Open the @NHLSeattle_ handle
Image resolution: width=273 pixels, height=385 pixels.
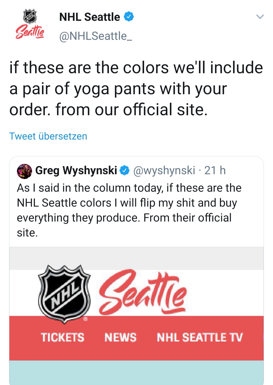(x=96, y=36)
